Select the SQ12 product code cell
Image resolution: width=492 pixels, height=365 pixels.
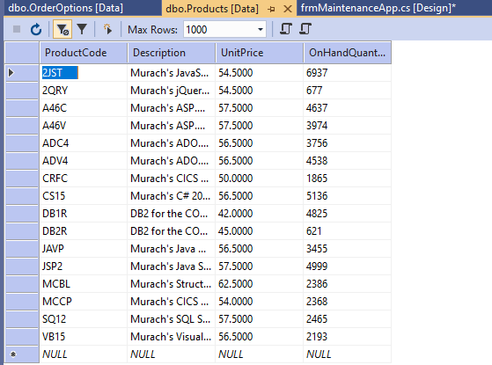coord(84,319)
